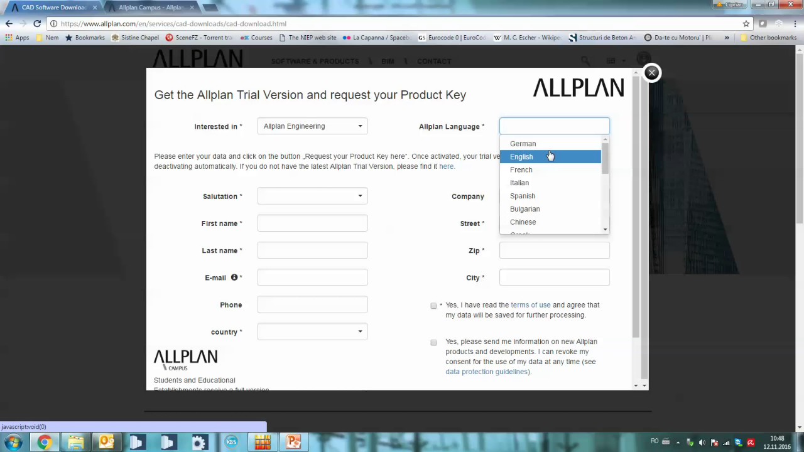Open the Bookmarks star folder
Screen dimensions: 804x452
click(85, 38)
